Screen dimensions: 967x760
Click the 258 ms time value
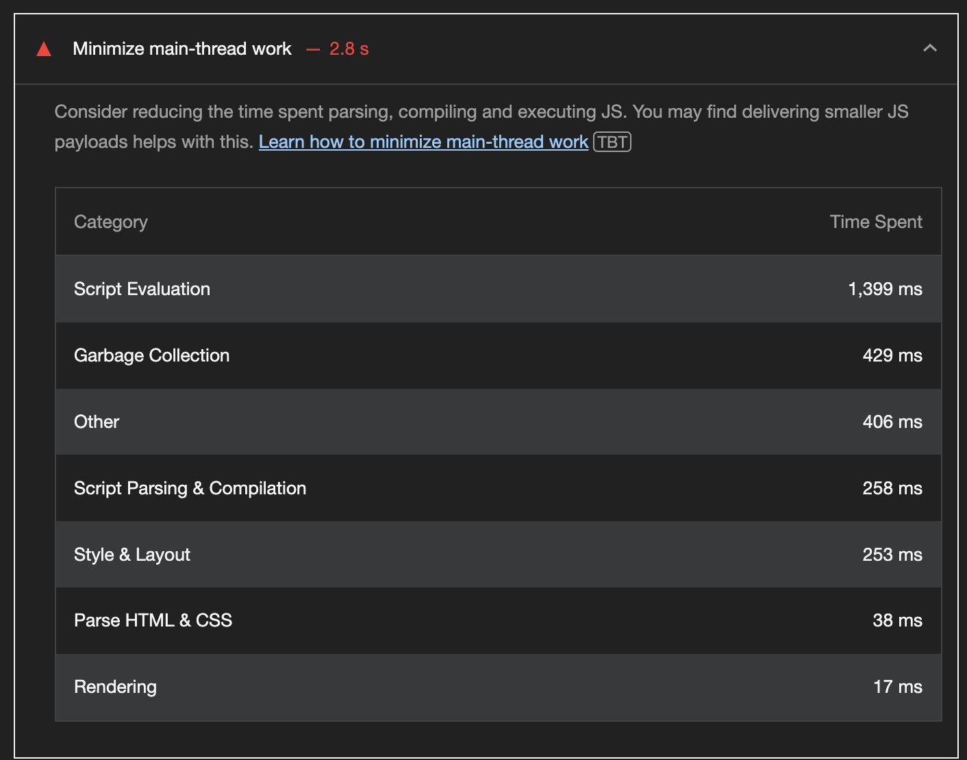(x=892, y=488)
